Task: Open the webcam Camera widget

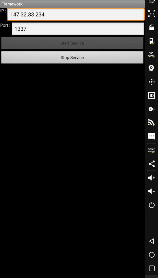Action: (151, 68)
